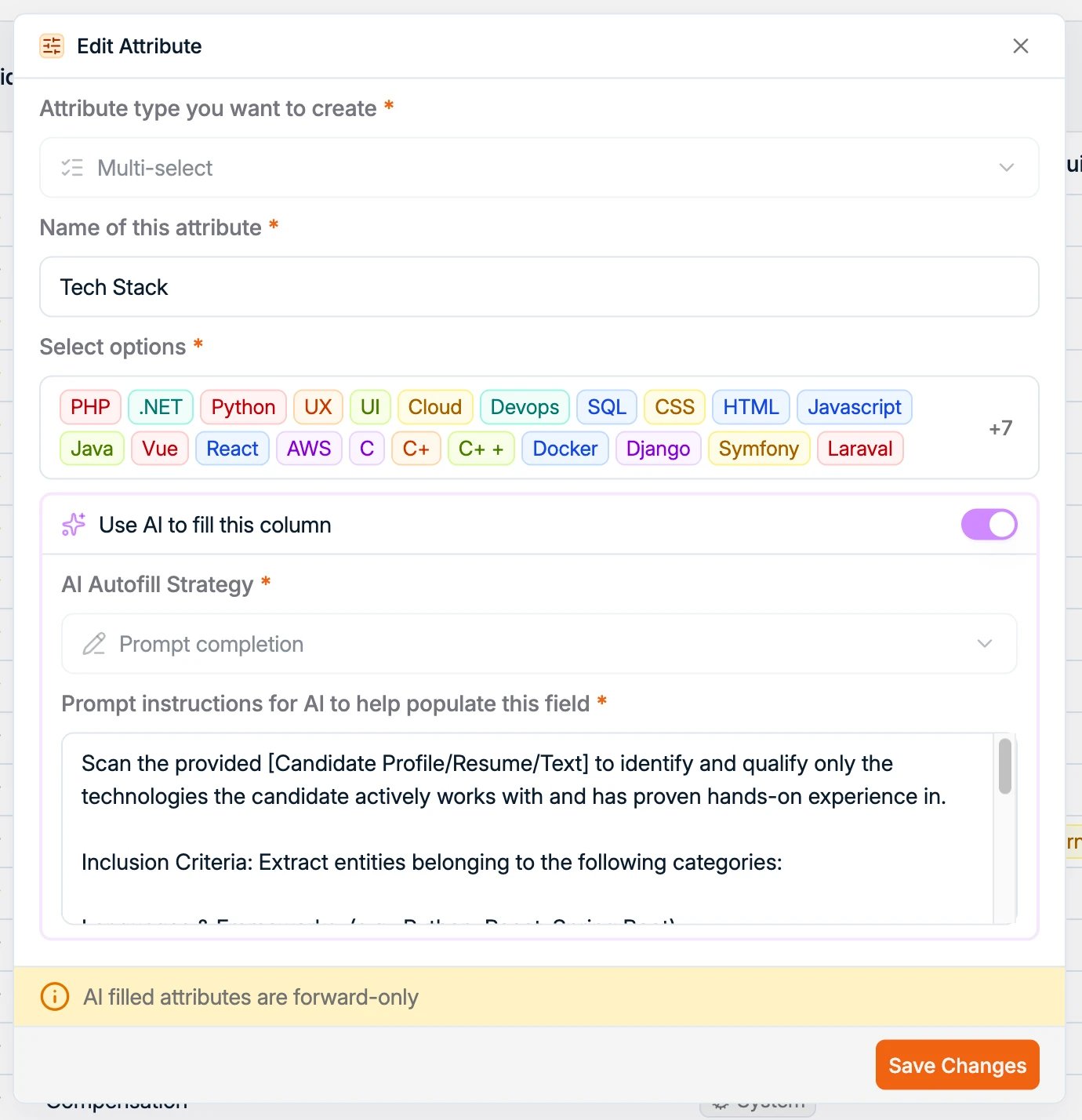Click the single-letter C option tag

tap(367, 449)
